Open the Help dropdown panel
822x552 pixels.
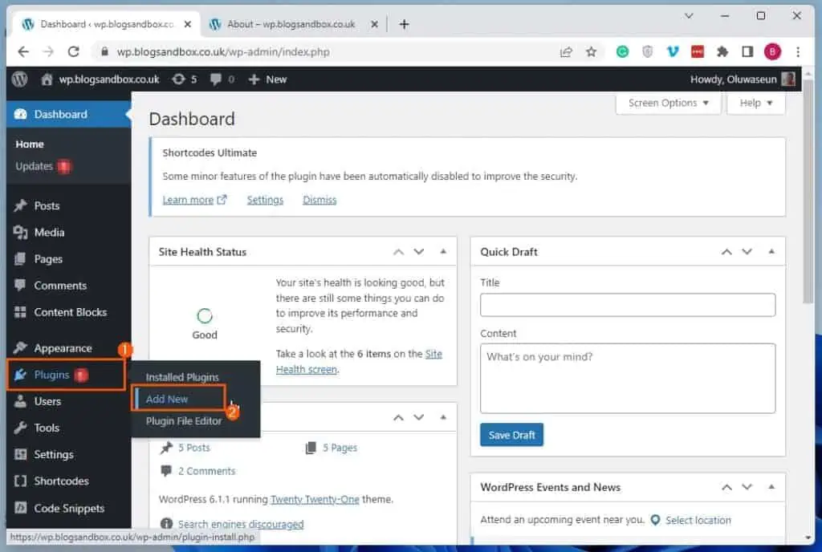[x=755, y=103]
